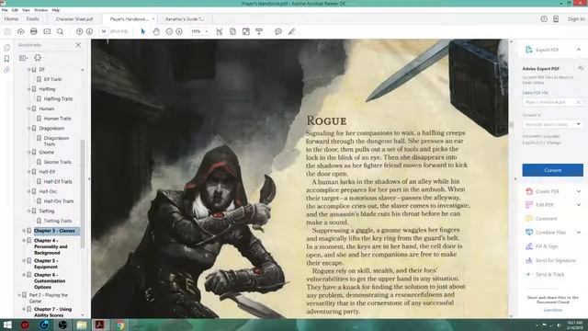
Task: Click the find current bookmark icon
Action: pos(38,58)
